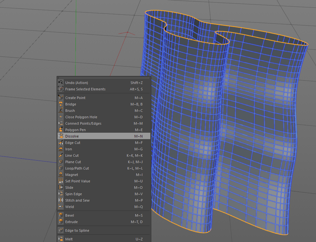
Task: Click the Polygon Pen icon
Action: [61, 130]
